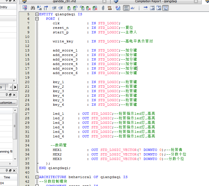Image resolution: width=209 pixels, height=186 pixels.
Task: Collapse the PORT block at line 6
Action: [x=37, y=19]
